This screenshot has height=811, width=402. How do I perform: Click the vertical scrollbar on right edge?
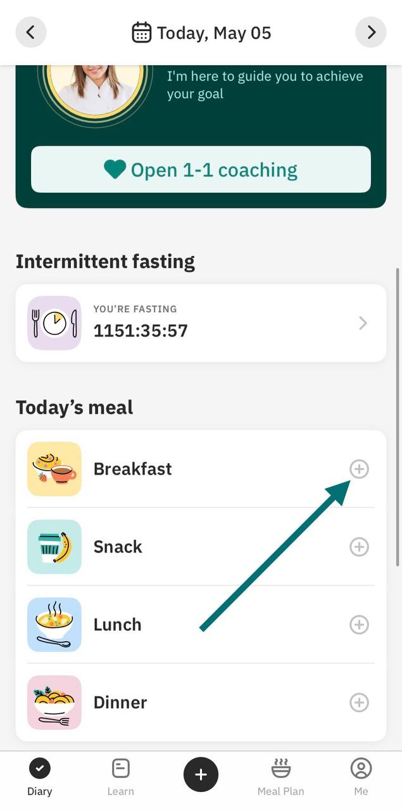coord(398,417)
